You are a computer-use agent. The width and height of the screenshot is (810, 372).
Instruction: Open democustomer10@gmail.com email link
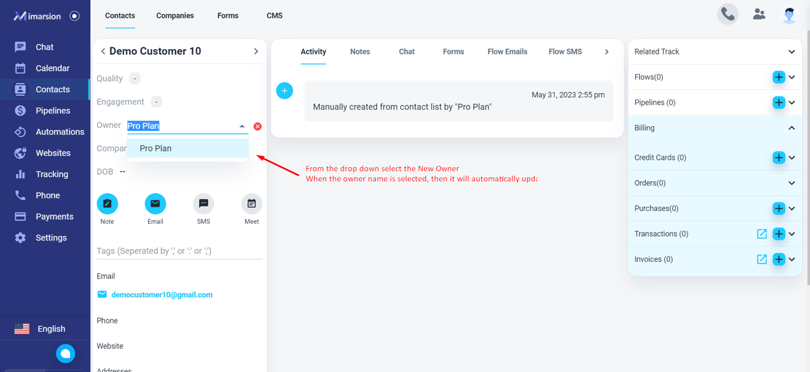pos(162,294)
